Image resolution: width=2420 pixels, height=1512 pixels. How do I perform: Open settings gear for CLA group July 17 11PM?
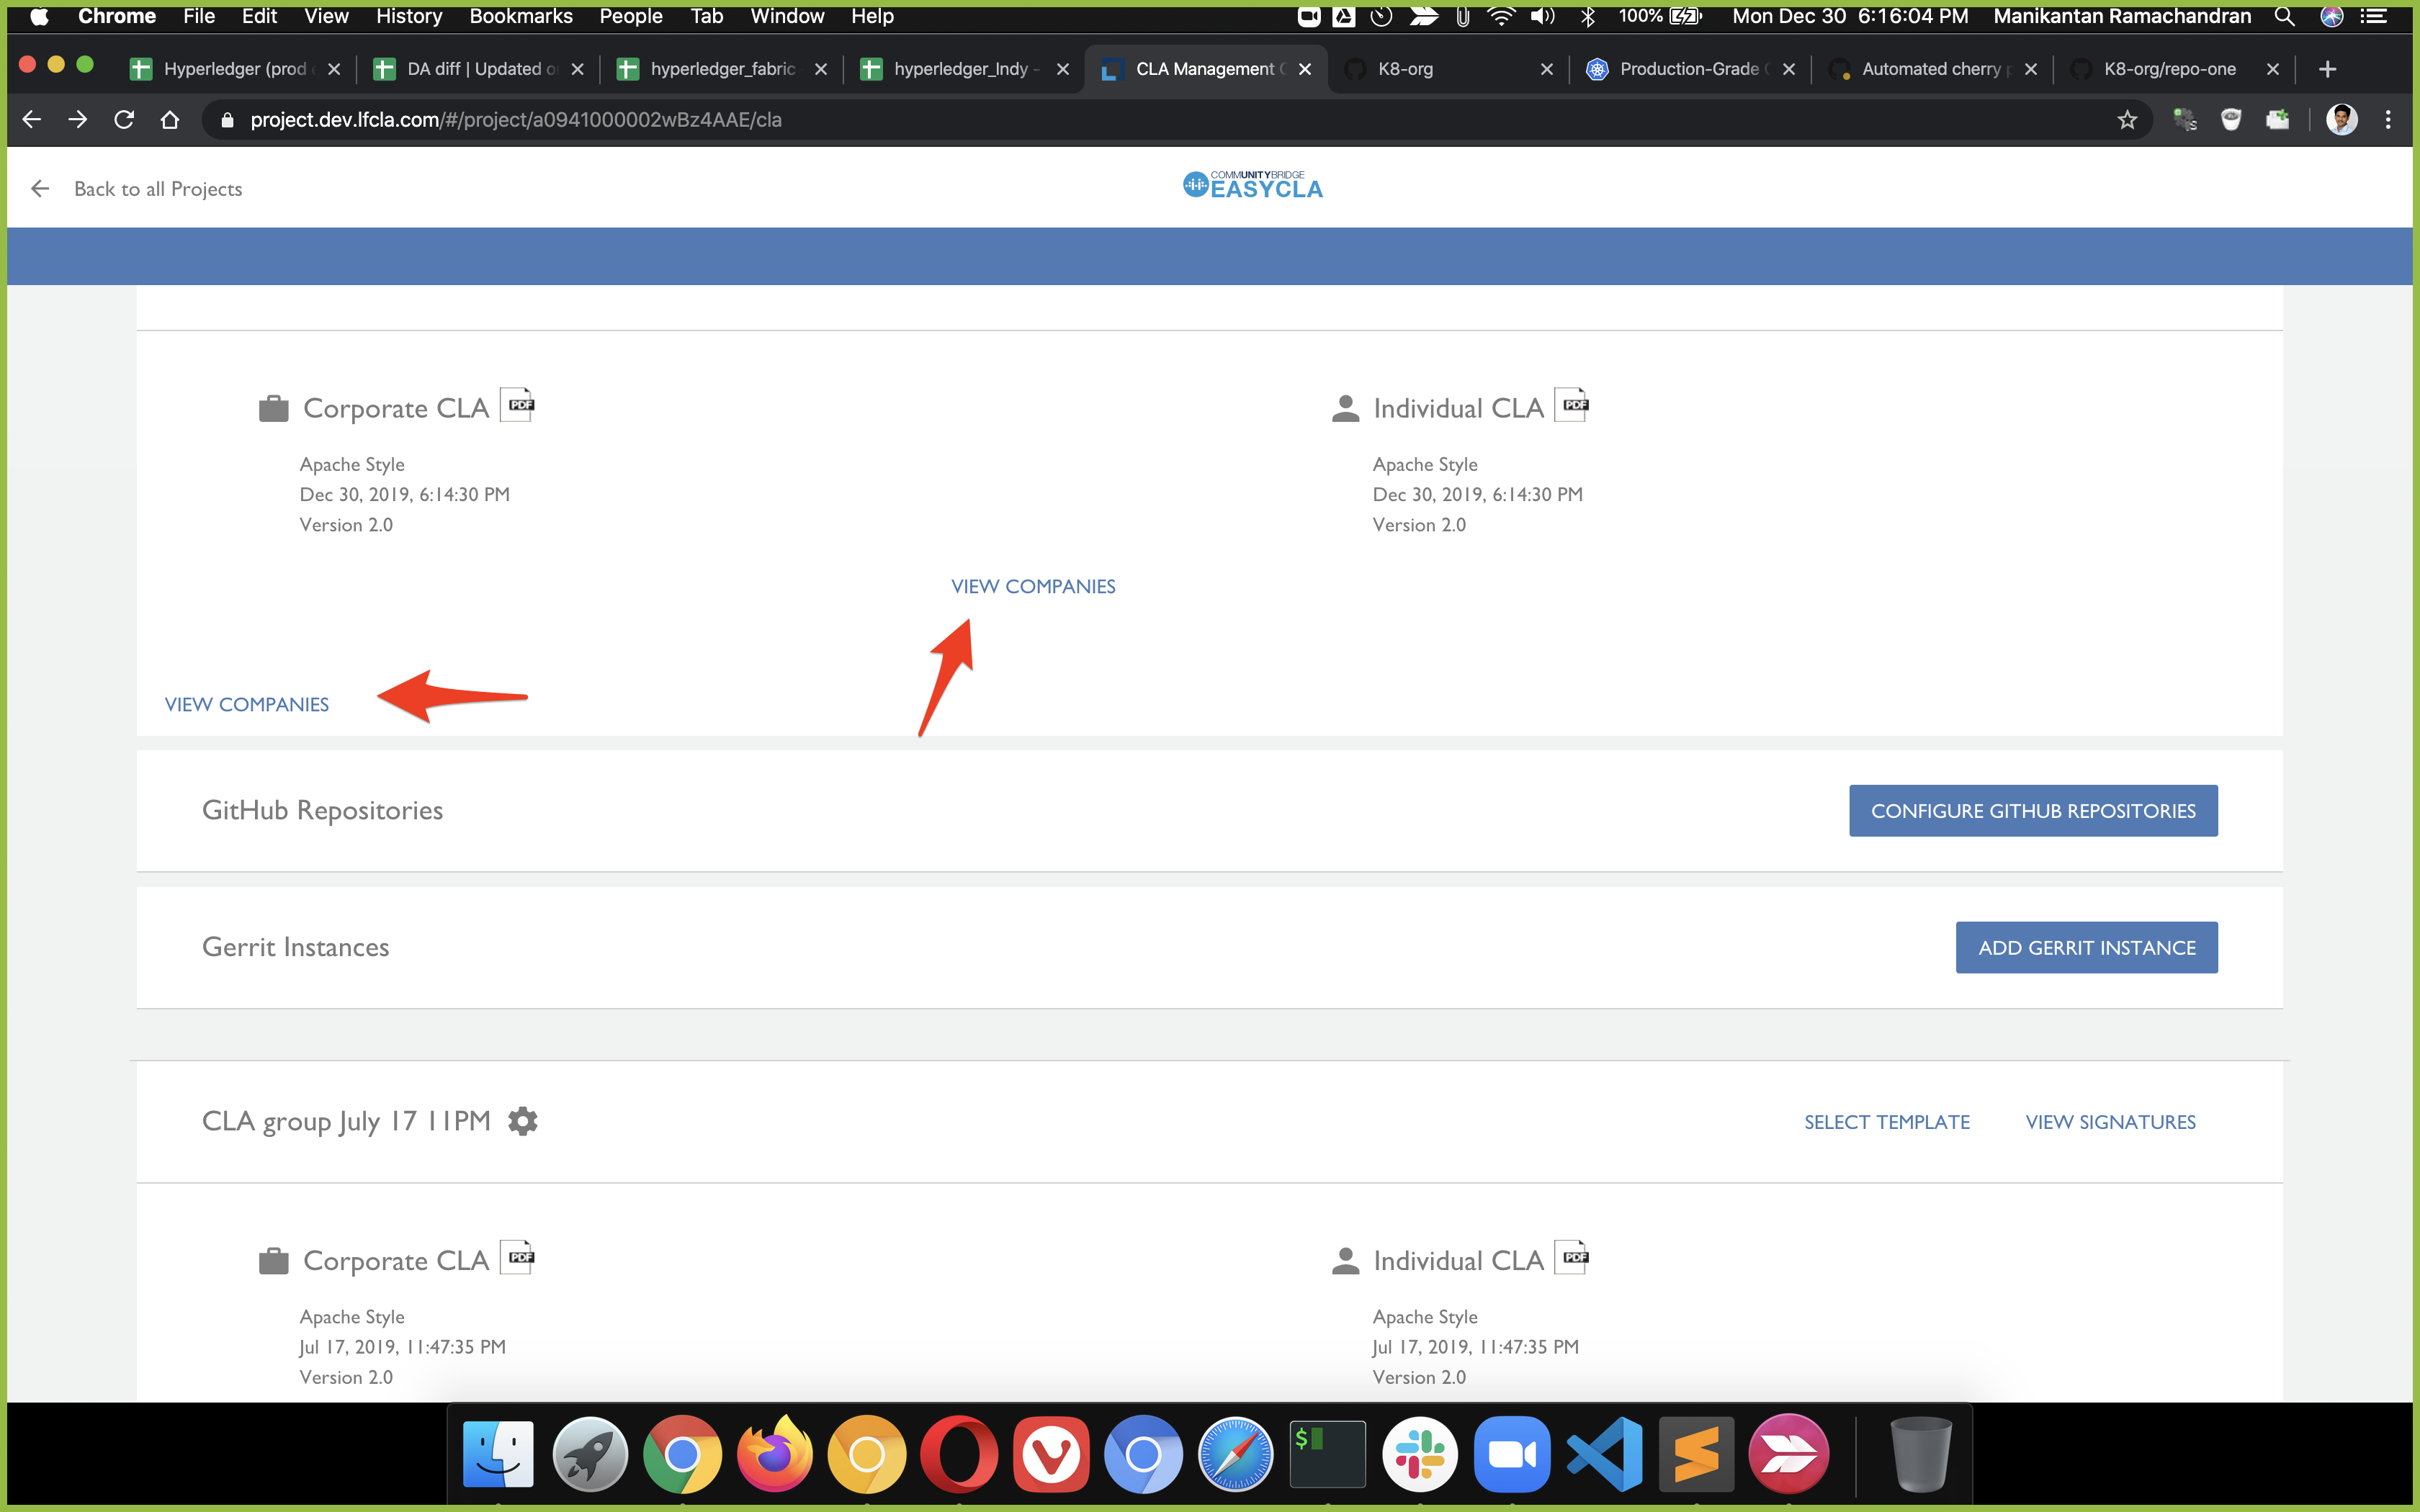click(522, 1121)
